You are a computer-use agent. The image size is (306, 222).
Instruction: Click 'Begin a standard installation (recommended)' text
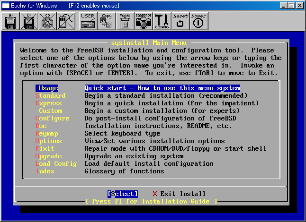click(x=166, y=96)
